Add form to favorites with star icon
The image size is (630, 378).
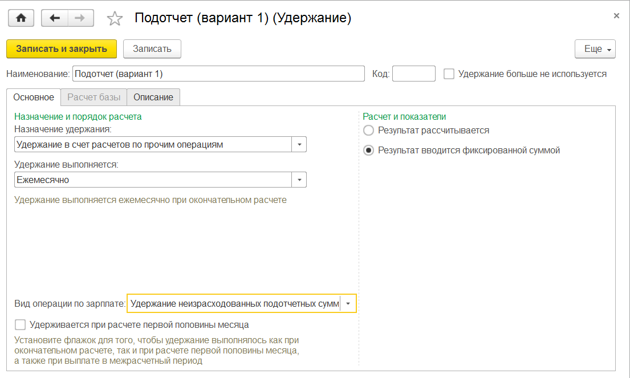click(115, 19)
